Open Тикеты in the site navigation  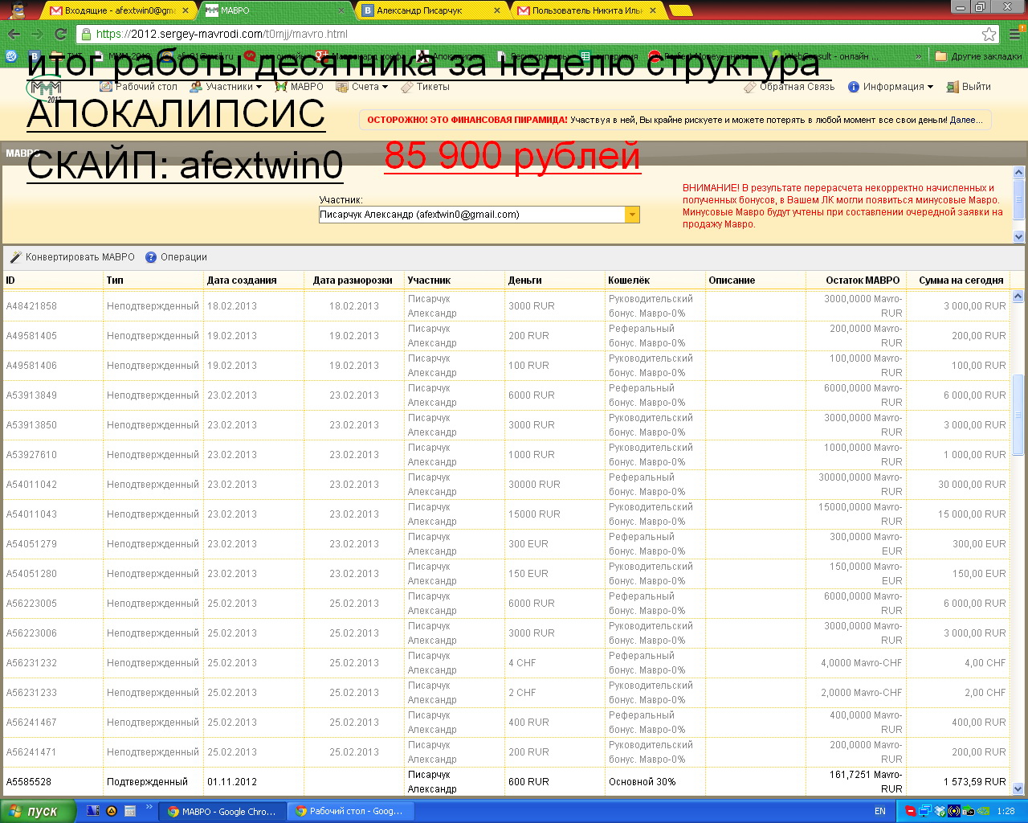coord(425,87)
